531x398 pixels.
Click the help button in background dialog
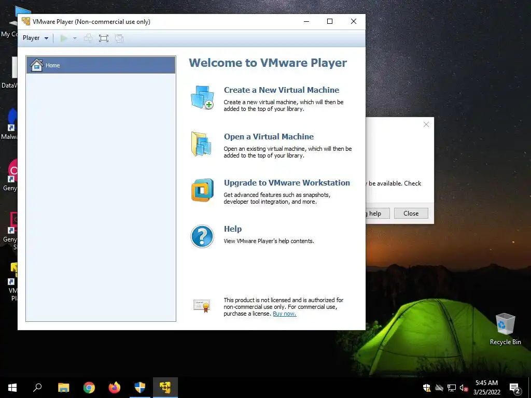[378, 213]
